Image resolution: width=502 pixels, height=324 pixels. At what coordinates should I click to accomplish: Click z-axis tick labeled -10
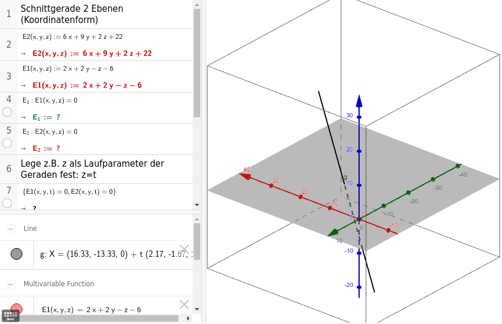coord(359,253)
